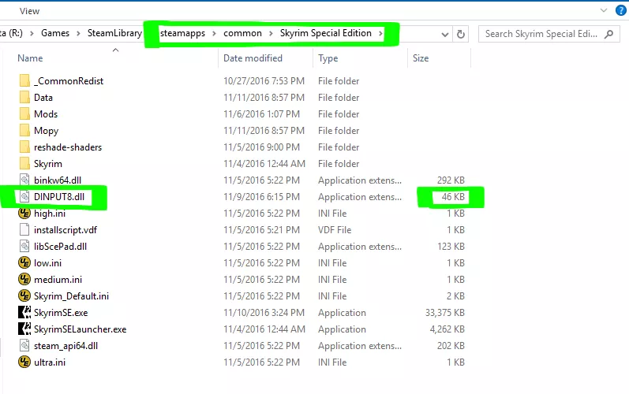
Task: Click the 33,375 KB size value
Action: point(445,313)
